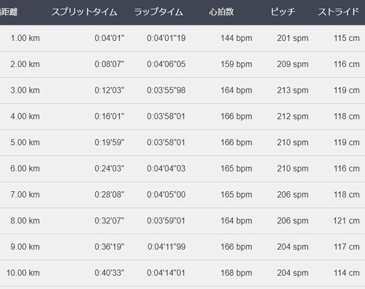
Task: Click lap time 0:04'11"99
Action: click(x=166, y=247)
